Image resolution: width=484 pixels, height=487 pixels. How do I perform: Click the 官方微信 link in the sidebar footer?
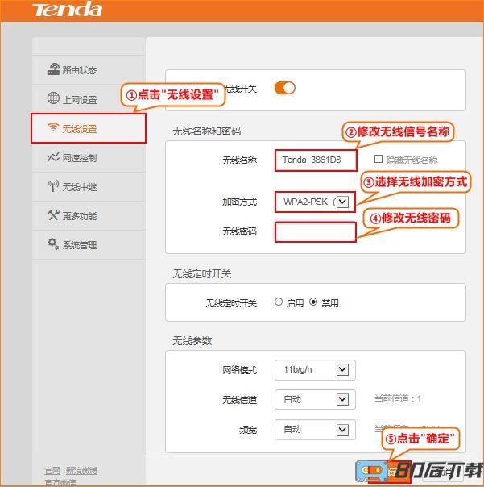(60, 483)
